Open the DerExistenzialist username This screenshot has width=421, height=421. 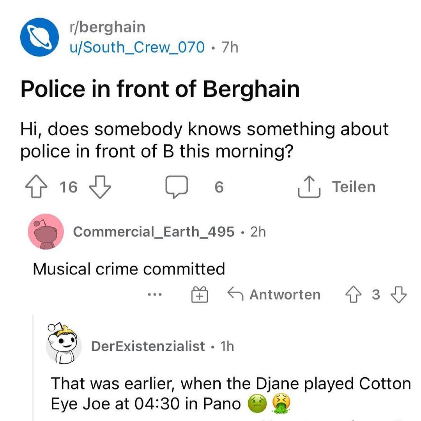click(148, 346)
